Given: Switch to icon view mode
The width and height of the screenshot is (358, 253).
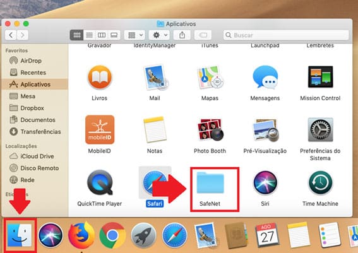Looking at the screenshot, I should tap(77, 35).
